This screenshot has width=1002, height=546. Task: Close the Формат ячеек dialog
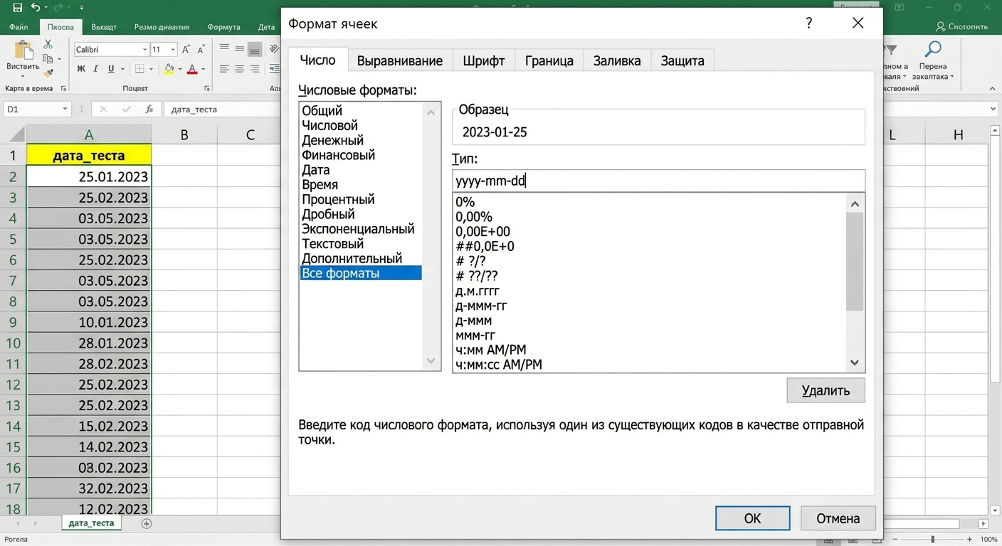[858, 23]
